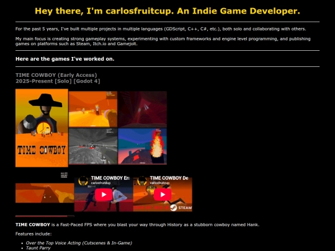Open the dark red tunnel screenshot
Image resolution: width=335 pixels, height=251 pixels.
[142, 109]
